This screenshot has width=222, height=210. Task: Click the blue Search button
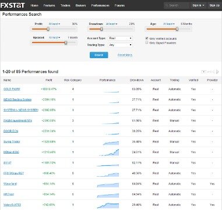(x=99, y=55)
